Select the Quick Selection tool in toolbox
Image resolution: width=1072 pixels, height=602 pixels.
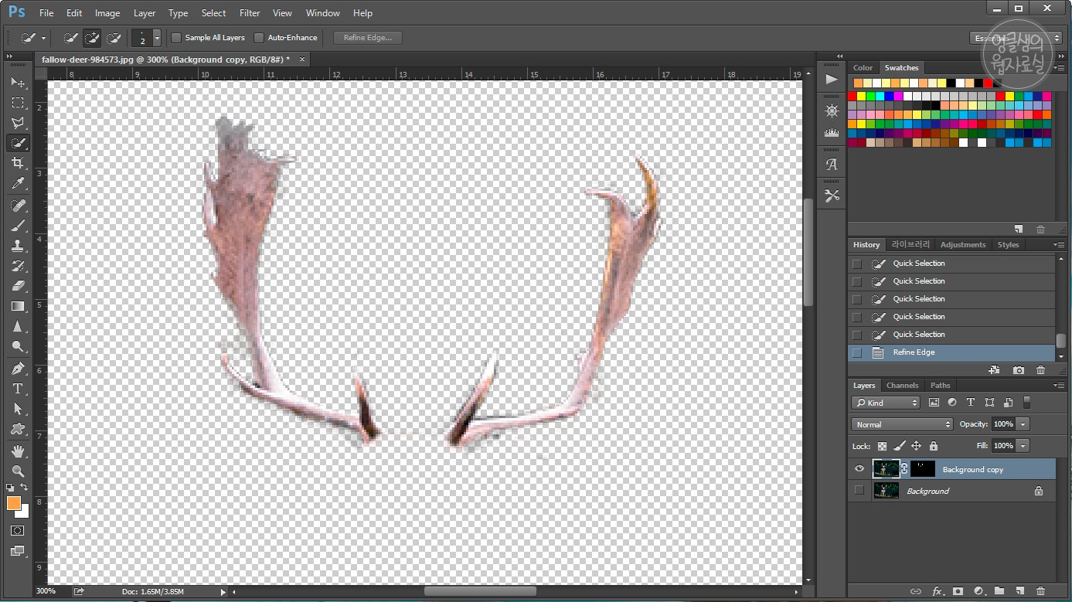point(18,143)
